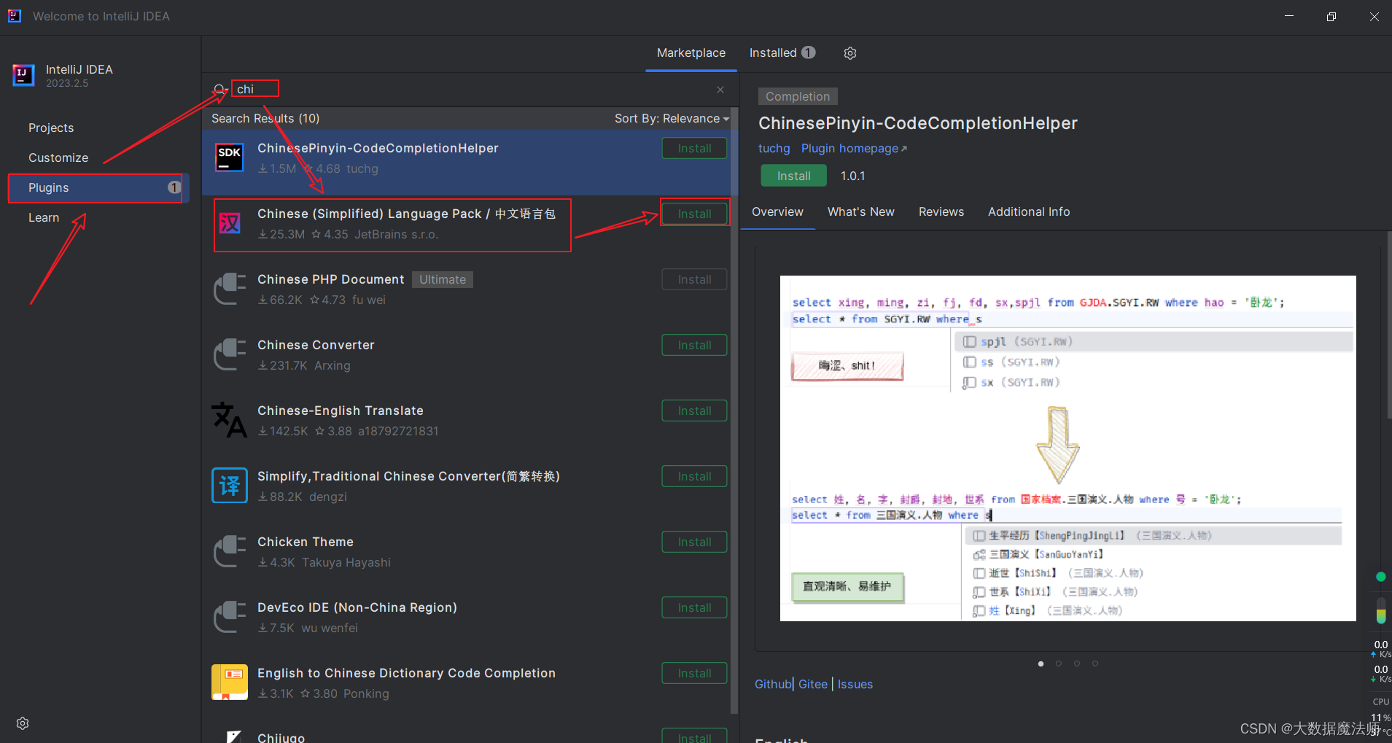Click the English to Chinese Dictionary icon
Screen dimensions: 1392x743
pos(230,682)
